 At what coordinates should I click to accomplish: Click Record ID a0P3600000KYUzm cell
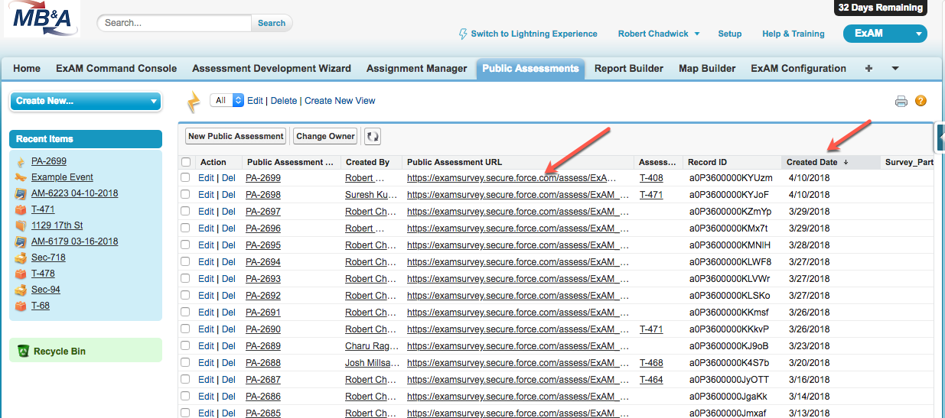tap(730, 178)
